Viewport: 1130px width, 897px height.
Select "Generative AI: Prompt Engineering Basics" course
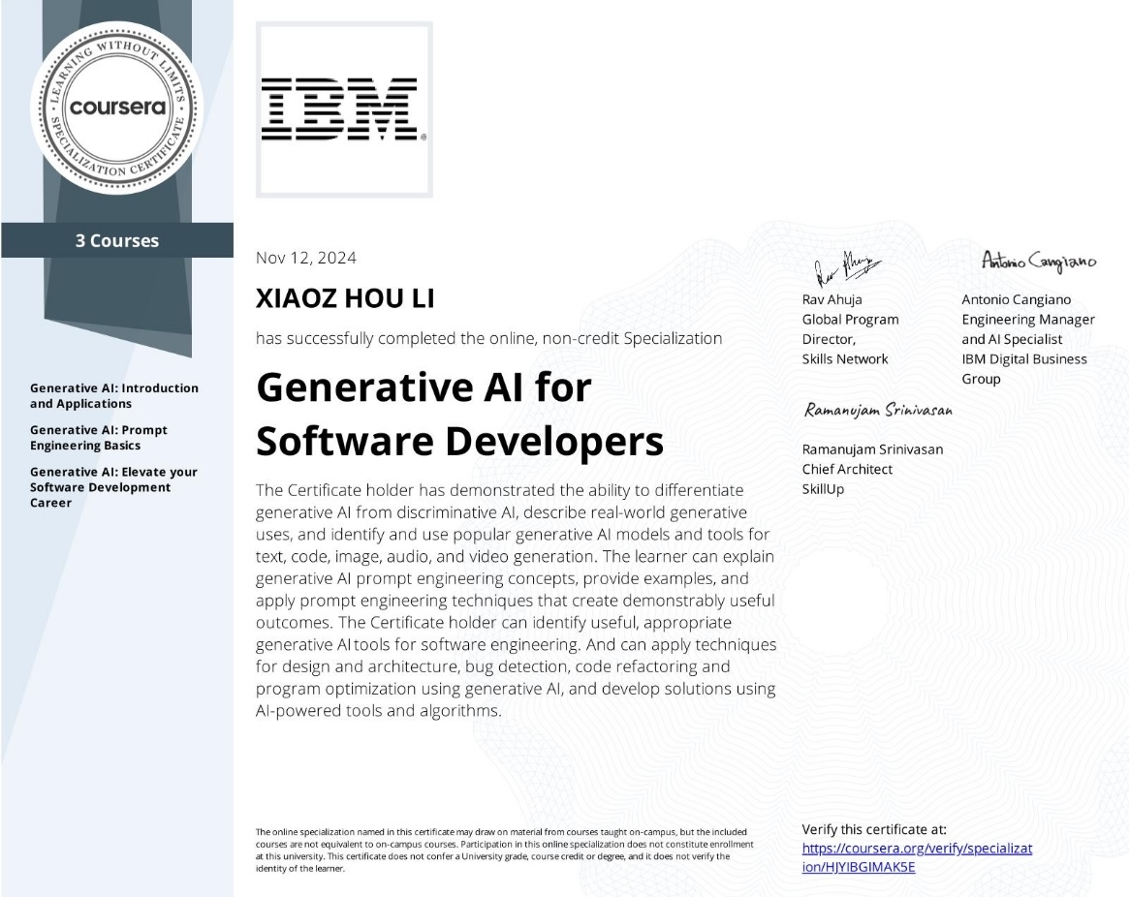99,438
